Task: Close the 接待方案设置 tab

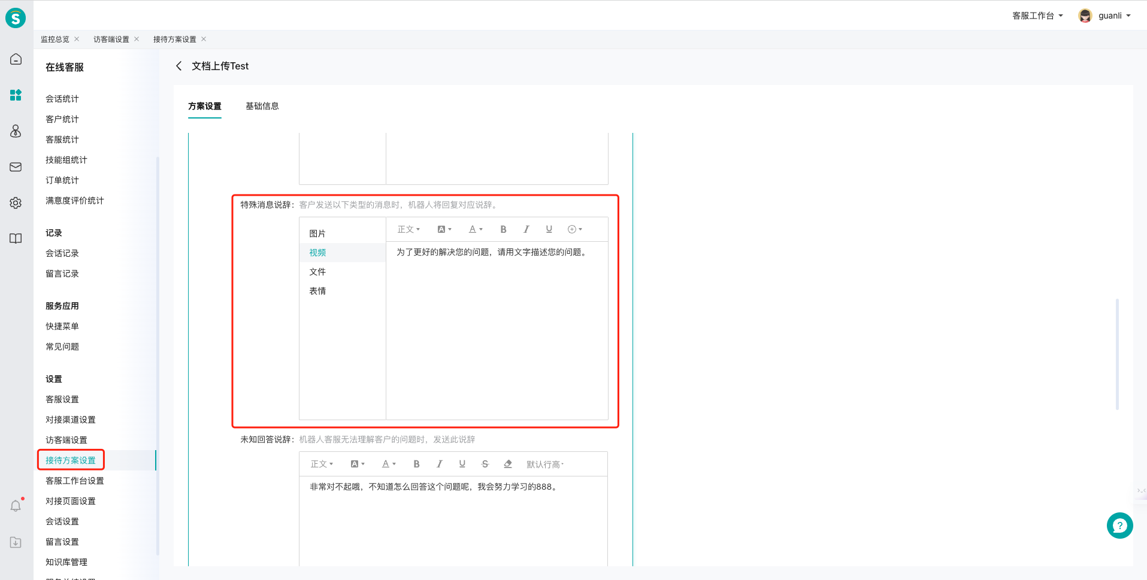Action: point(204,39)
